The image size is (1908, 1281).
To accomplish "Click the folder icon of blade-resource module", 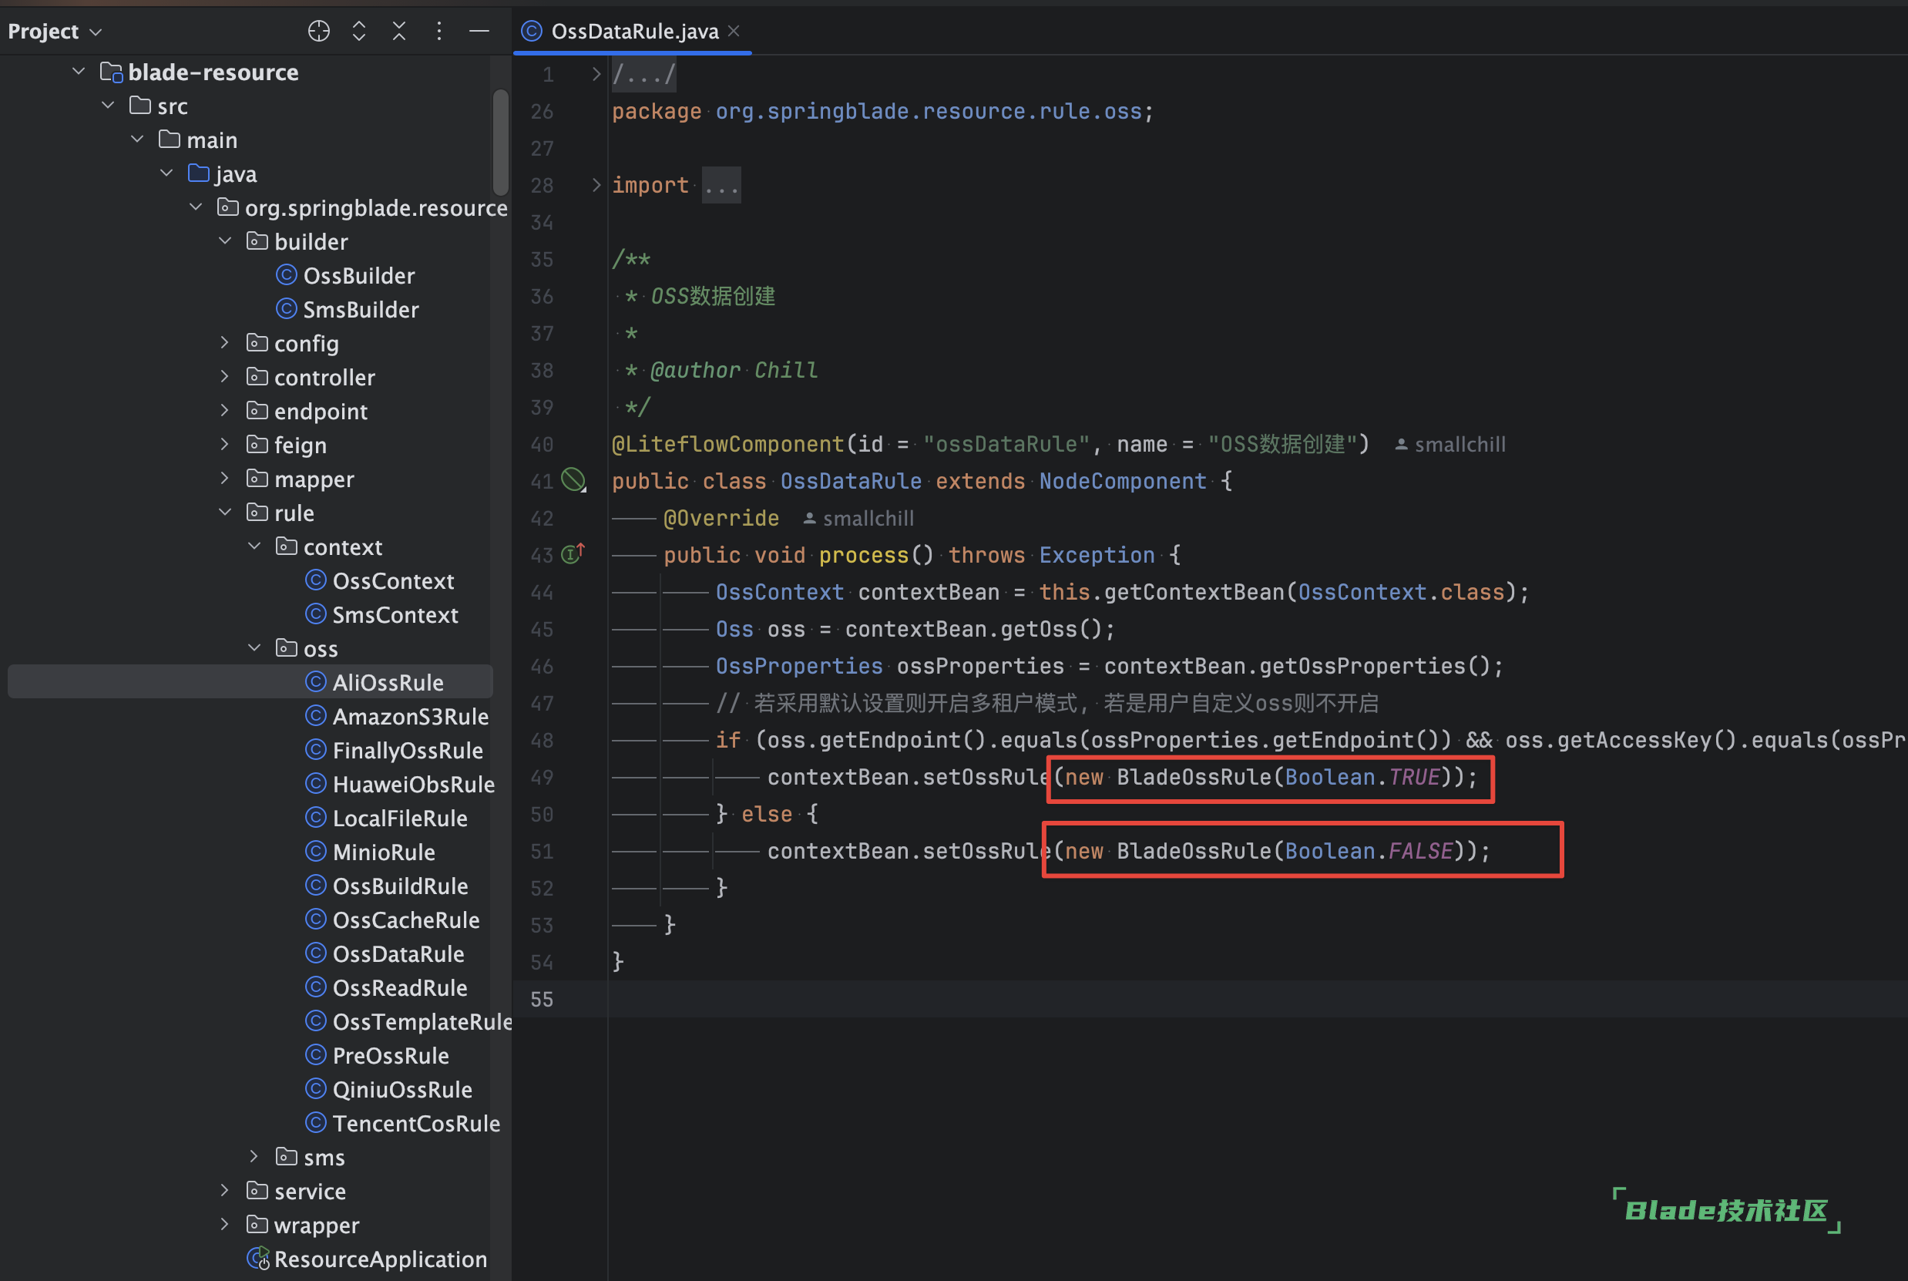I will tap(111, 72).
